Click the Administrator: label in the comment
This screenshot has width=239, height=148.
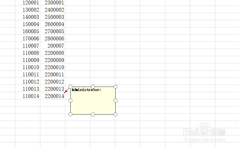pyautogui.click(x=86, y=90)
